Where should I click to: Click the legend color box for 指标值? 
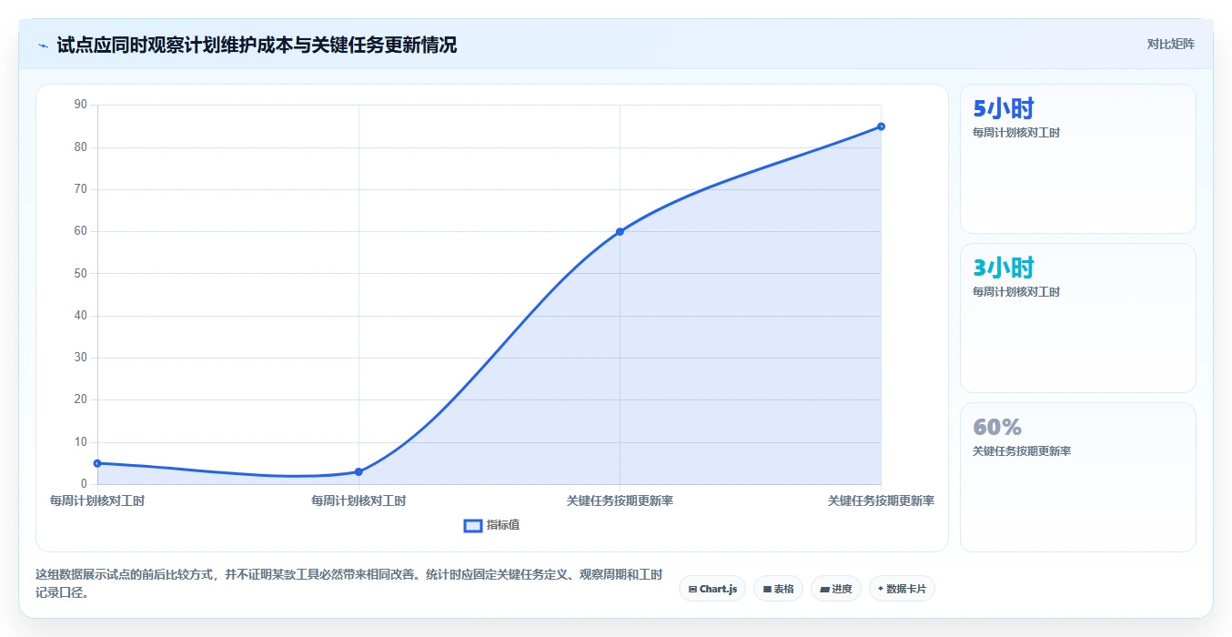point(473,525)
